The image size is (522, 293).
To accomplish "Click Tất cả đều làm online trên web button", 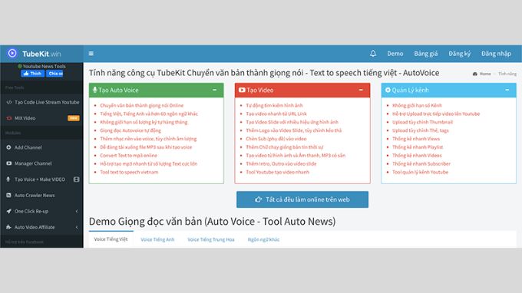I will 302,199.
